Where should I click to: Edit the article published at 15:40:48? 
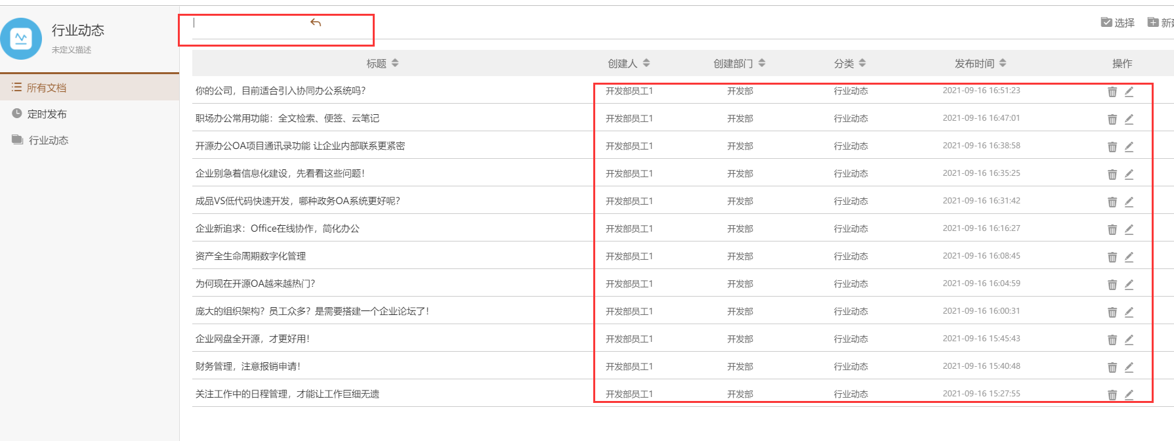click(1129, 367)
